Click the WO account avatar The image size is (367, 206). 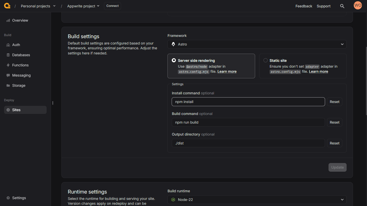click(x=358, y=5)
